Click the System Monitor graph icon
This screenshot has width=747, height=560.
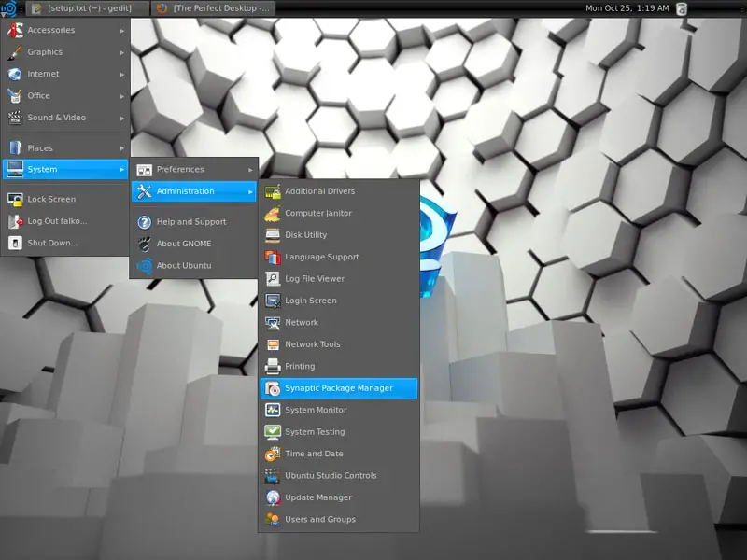click(273, 410)
